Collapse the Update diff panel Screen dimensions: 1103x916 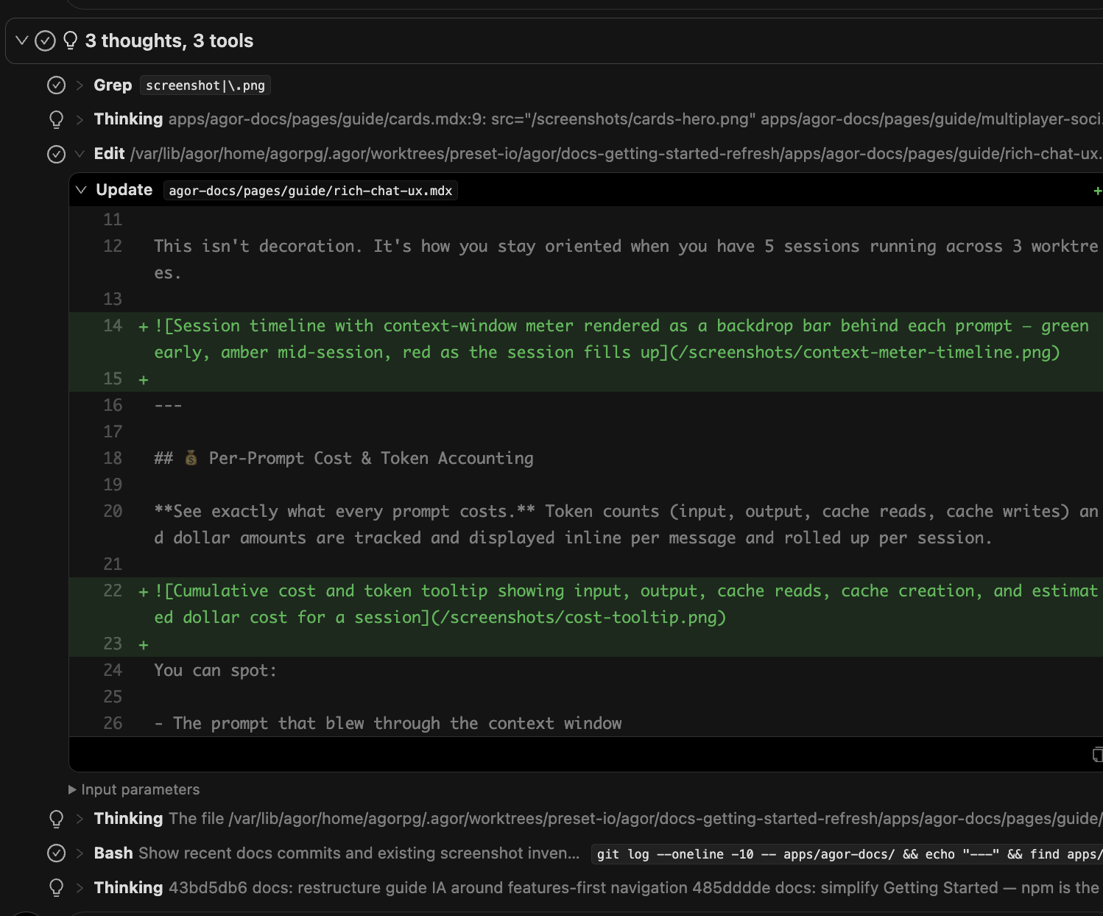point(81,190)
